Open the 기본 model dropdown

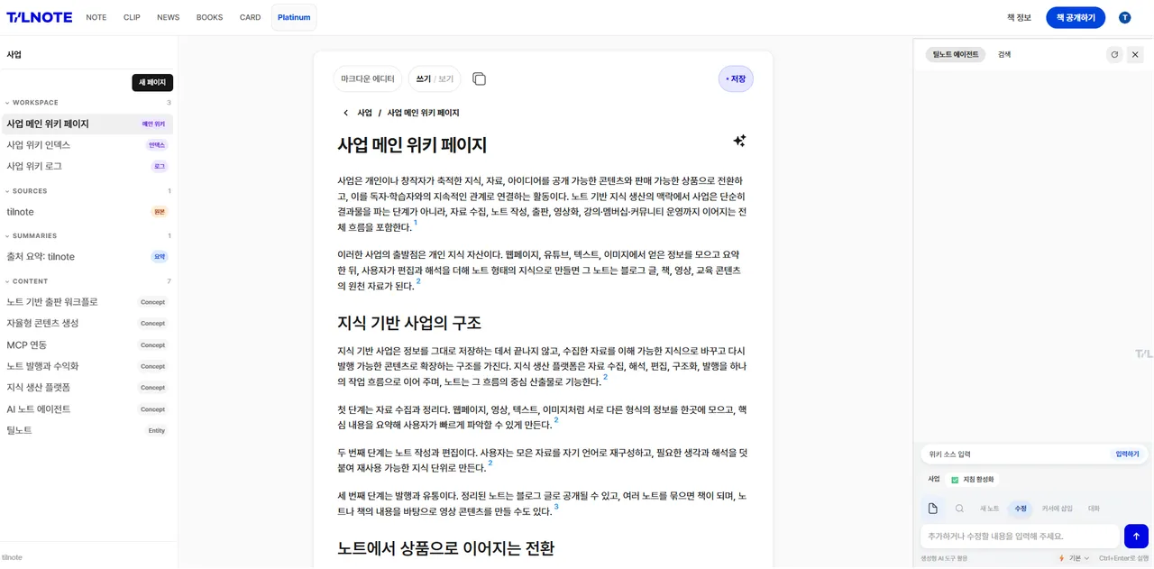1074,558
